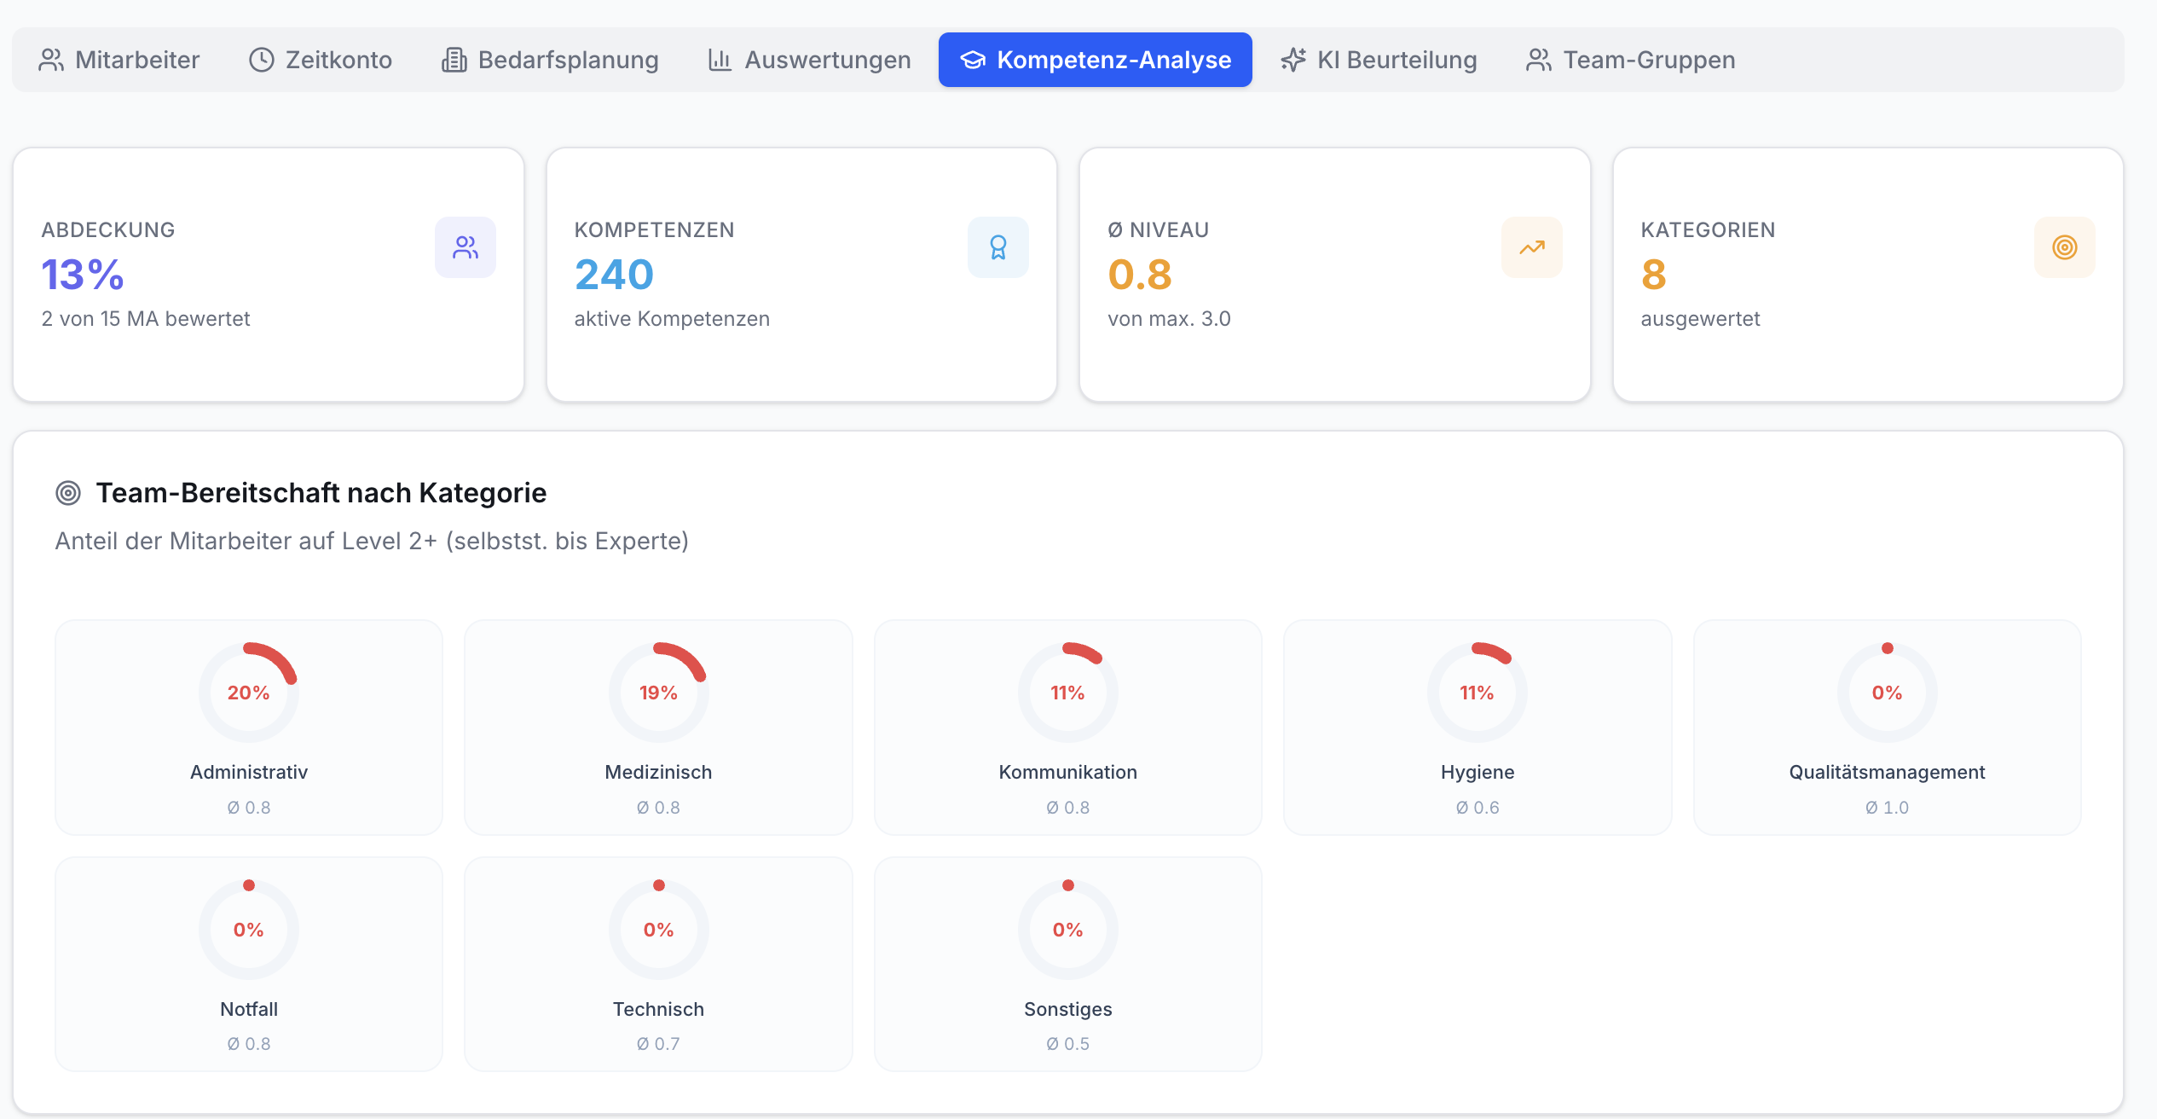The image size is (2157, 1119).
Task: Click the users icon on the Mitarbeiter tab
Action: point(51,60)
